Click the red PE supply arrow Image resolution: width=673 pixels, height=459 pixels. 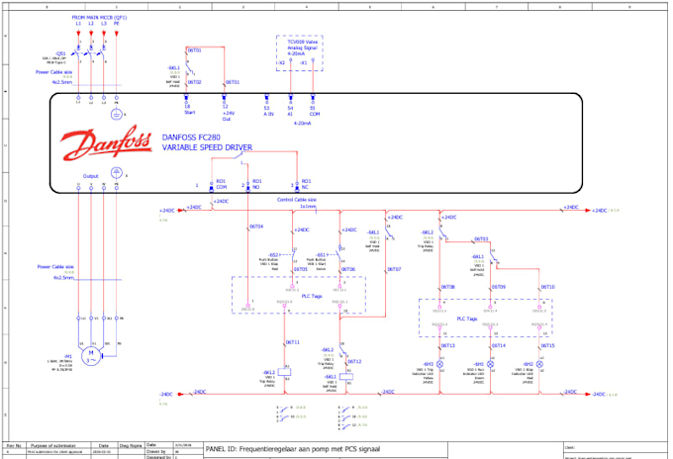click(x=117, y=33)
